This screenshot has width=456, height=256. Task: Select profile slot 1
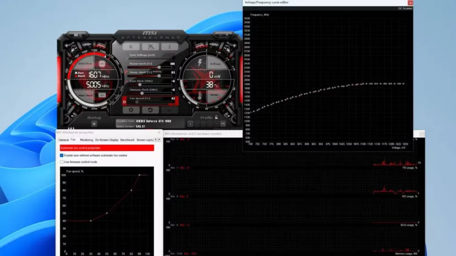[190, 124]
